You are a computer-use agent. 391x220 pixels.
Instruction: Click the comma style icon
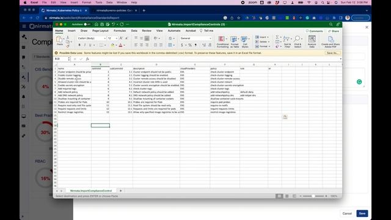tap(195, 45)
